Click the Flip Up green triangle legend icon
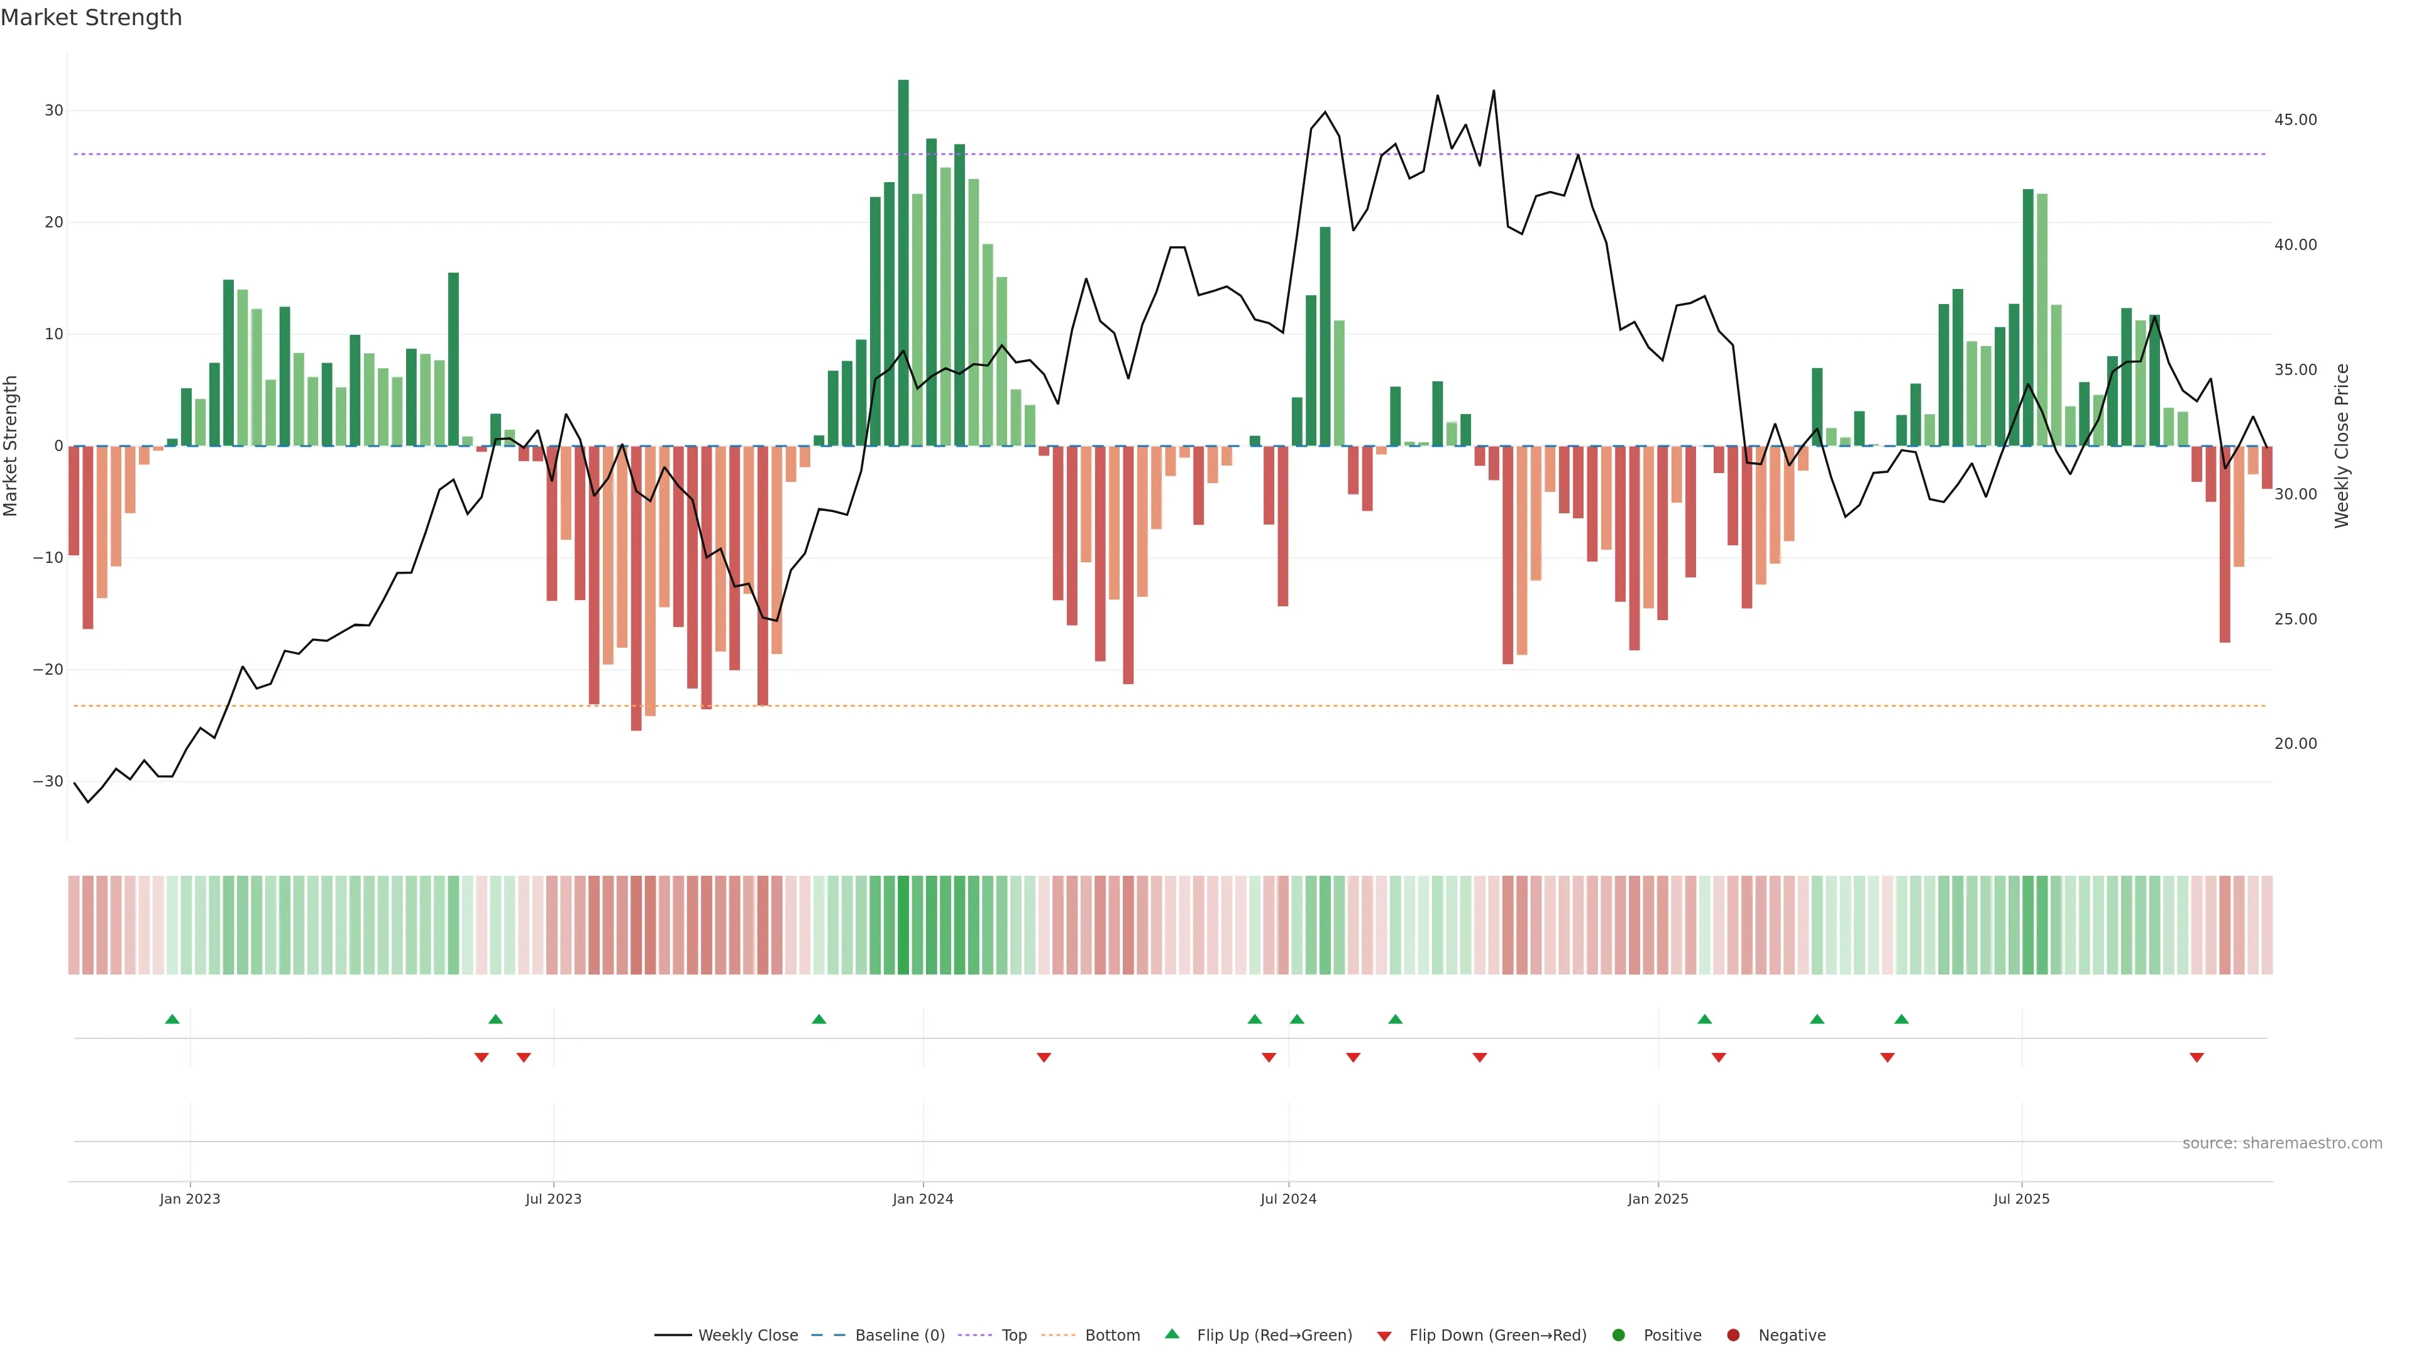Image resolution: width=2414 pixels, height=1357 pixels. [1171, 1334]
